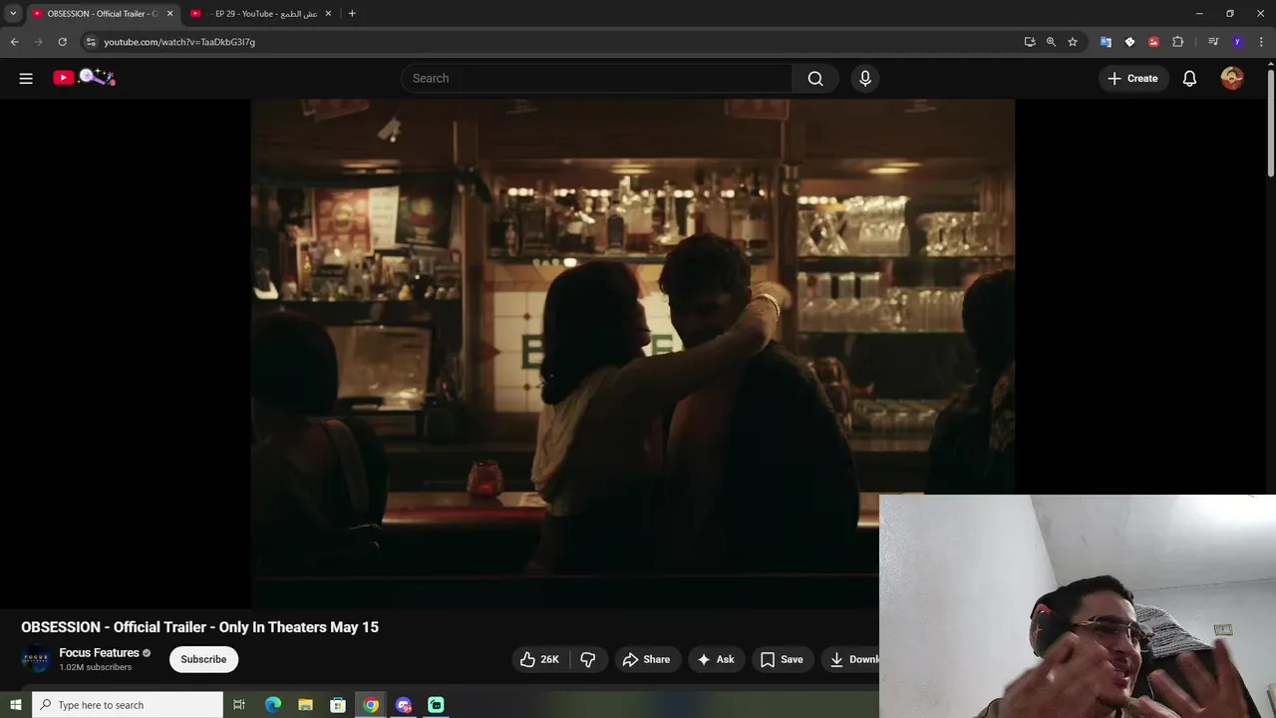Click the 1.02M subscribers text
This screenshot has height=718, width=1276.
(x=95, y=667)
